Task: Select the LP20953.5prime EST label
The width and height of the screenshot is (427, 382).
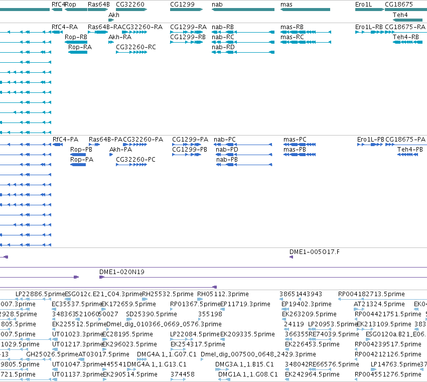Action: pos(332,324)
